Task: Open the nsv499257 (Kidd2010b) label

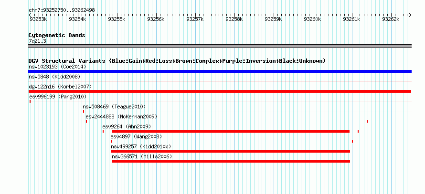Action: [x=141, y=146]
